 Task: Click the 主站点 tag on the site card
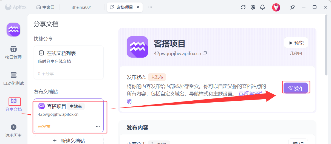(76, 106)
